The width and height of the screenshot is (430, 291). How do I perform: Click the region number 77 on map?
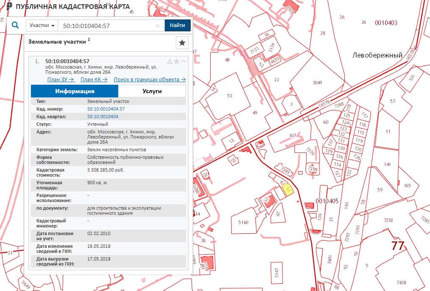coord(398,246)
